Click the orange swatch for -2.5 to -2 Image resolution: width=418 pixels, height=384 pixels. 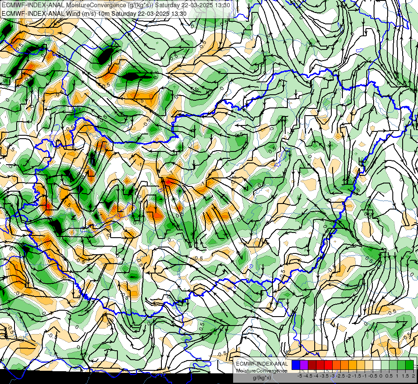click(x=345, y=365)
